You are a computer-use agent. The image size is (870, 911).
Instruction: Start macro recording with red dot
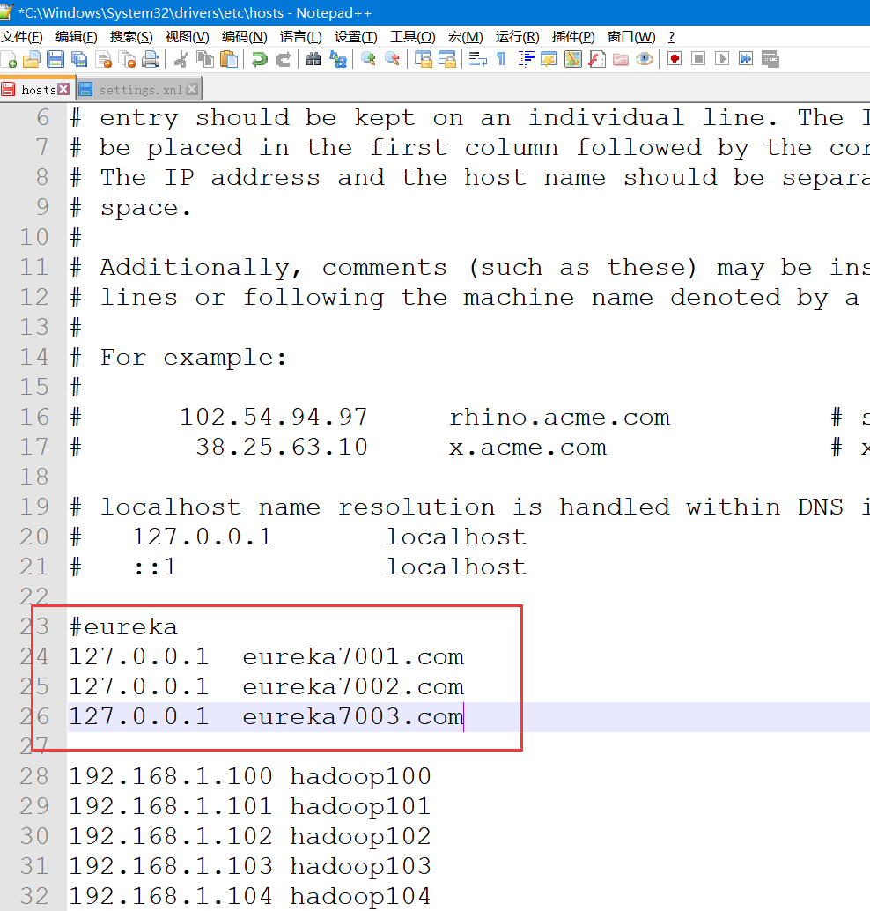pyautogui.click(x=675, y=59)
